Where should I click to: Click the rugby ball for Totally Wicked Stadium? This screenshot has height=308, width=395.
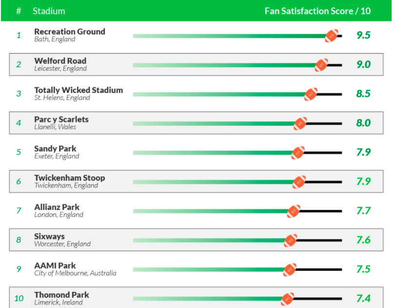311,94
